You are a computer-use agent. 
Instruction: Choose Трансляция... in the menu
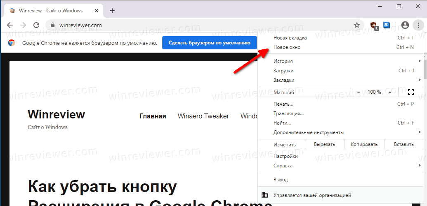341,113
